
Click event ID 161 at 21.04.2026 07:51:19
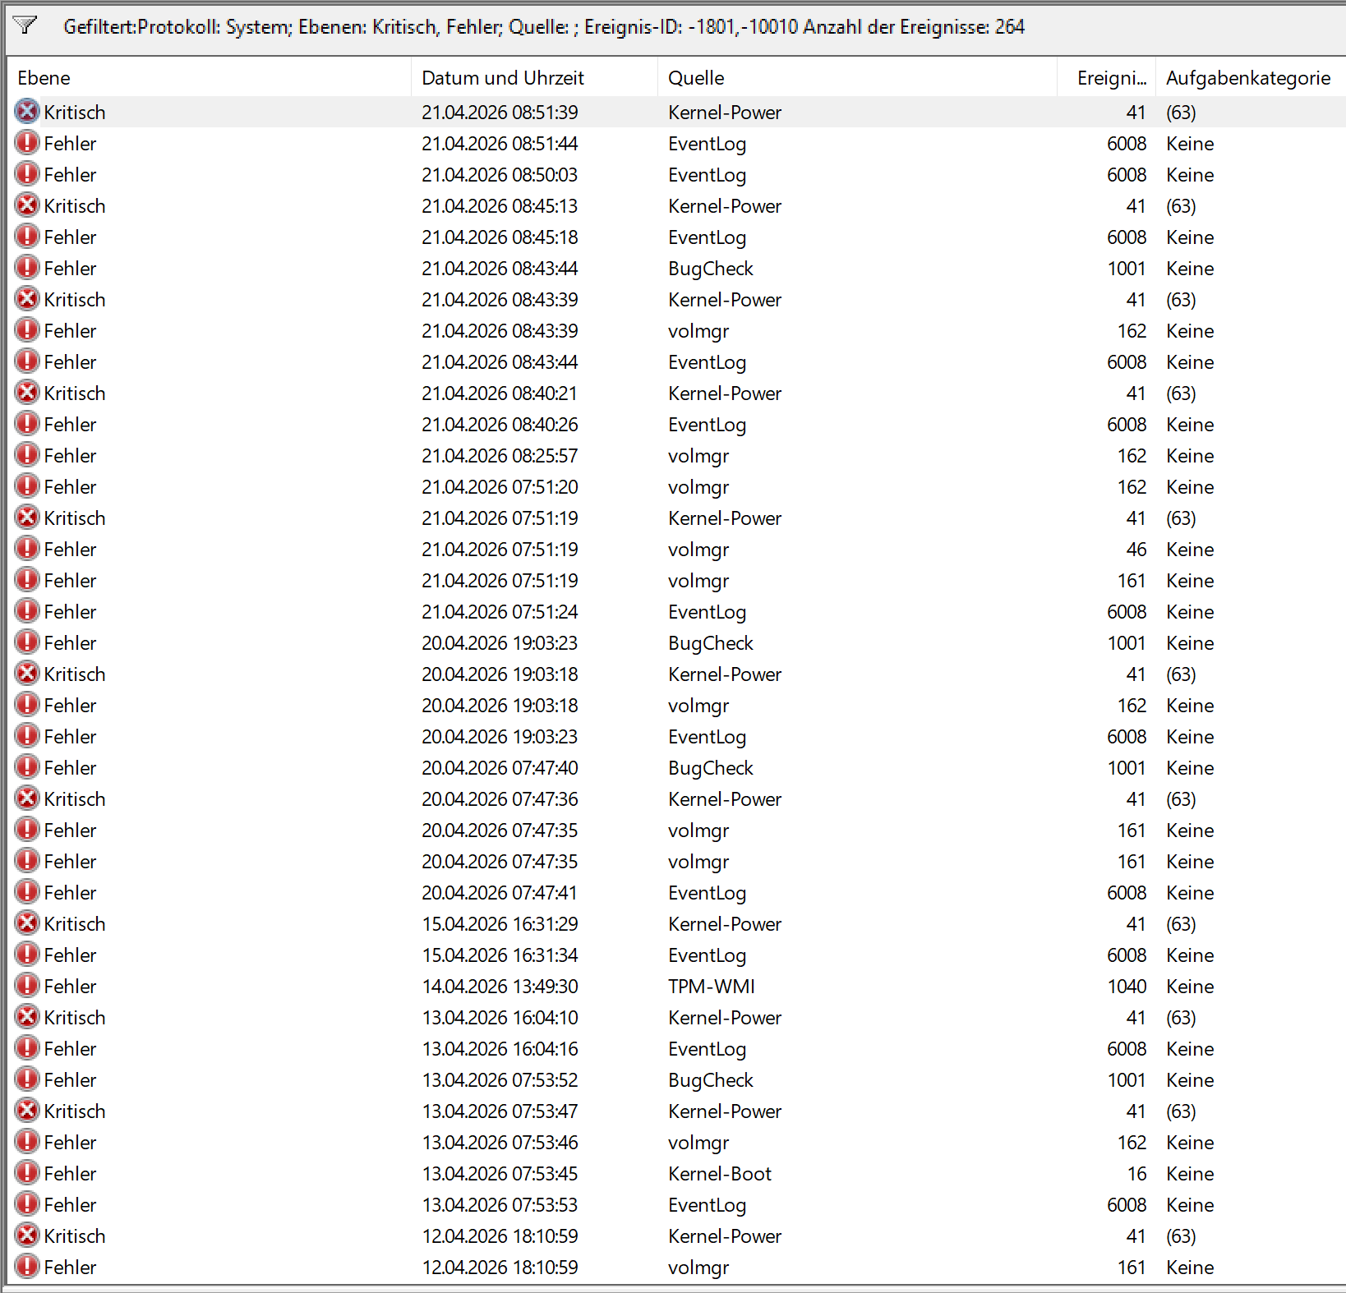tap(1132, 581)
